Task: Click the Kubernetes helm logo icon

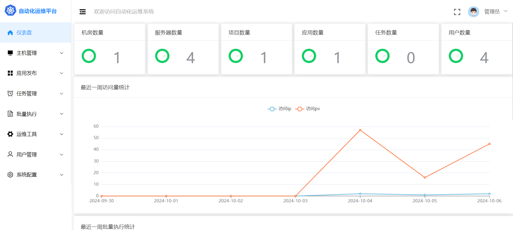Action: pyautogui.click(x=10, y=10)
